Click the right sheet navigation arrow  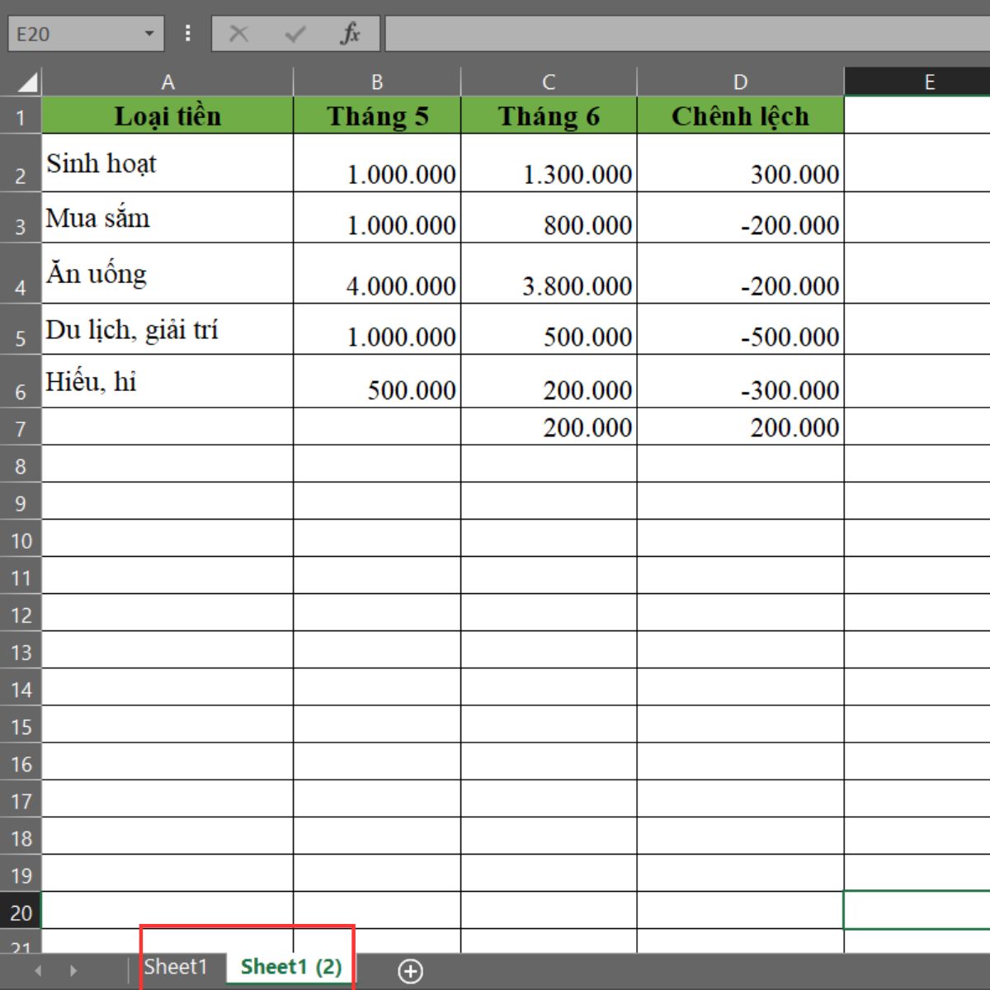click(73, 972)
